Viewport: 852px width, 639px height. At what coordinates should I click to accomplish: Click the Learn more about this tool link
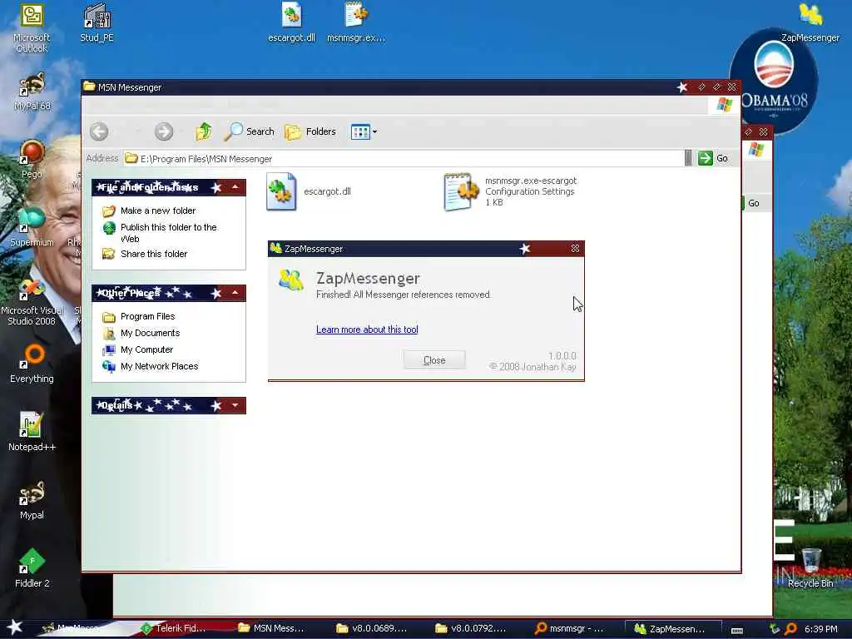pos(367,329)
